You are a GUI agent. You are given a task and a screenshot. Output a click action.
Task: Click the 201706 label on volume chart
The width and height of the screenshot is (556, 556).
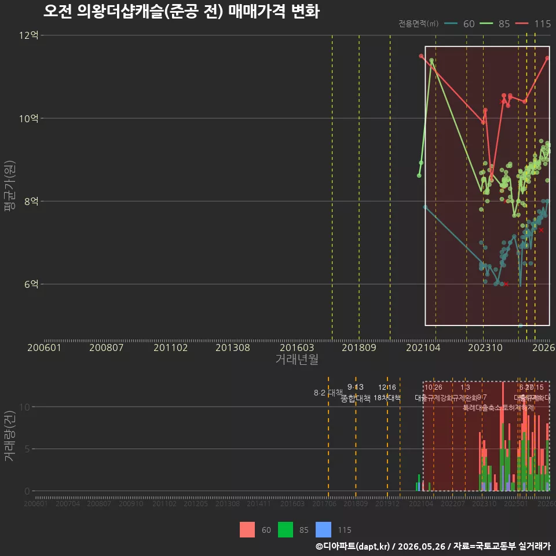pos(324,503)
